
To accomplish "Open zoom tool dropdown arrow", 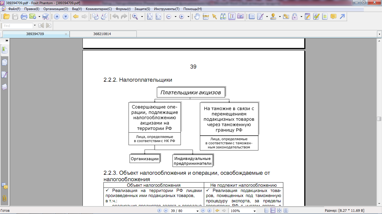I will pos(142,16).
